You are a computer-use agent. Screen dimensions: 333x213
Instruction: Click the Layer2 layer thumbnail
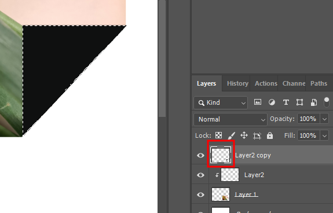[230, 175]
